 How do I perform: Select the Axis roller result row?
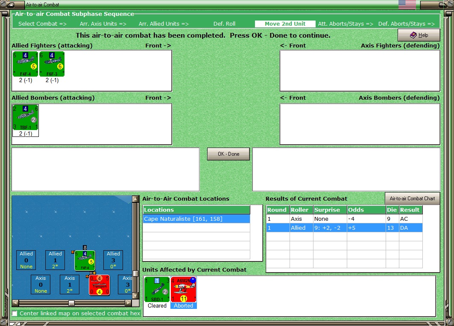(344, 219)
